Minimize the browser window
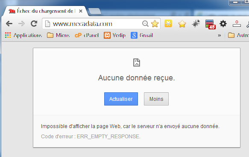The height and width of the screenshot is (157, 249). pos(235,2)
